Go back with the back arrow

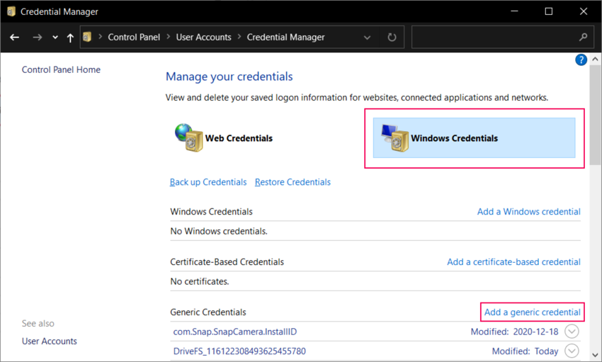(15, 37)
